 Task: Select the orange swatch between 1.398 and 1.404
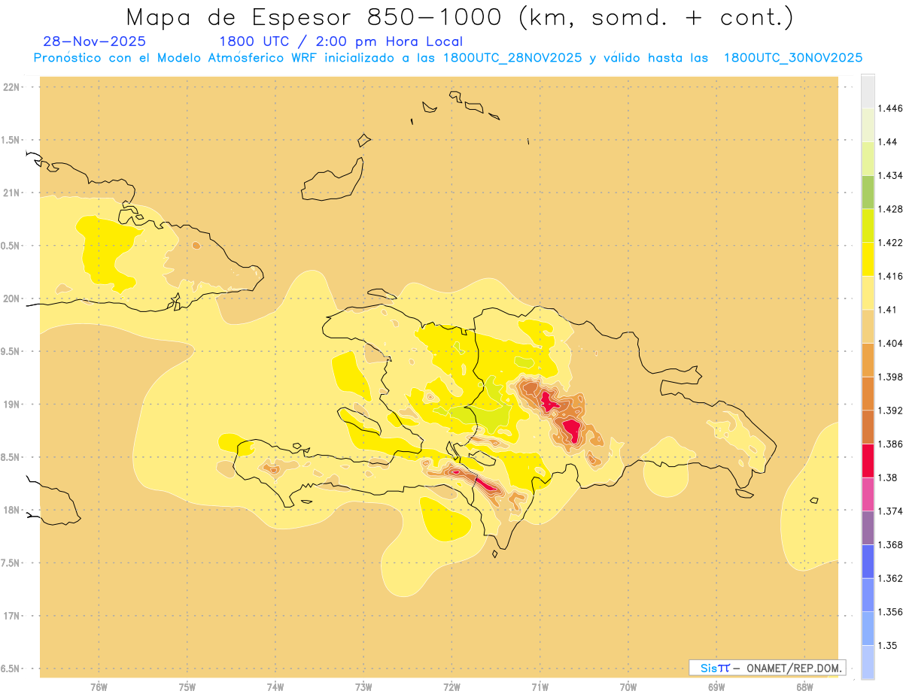(868, 359)
